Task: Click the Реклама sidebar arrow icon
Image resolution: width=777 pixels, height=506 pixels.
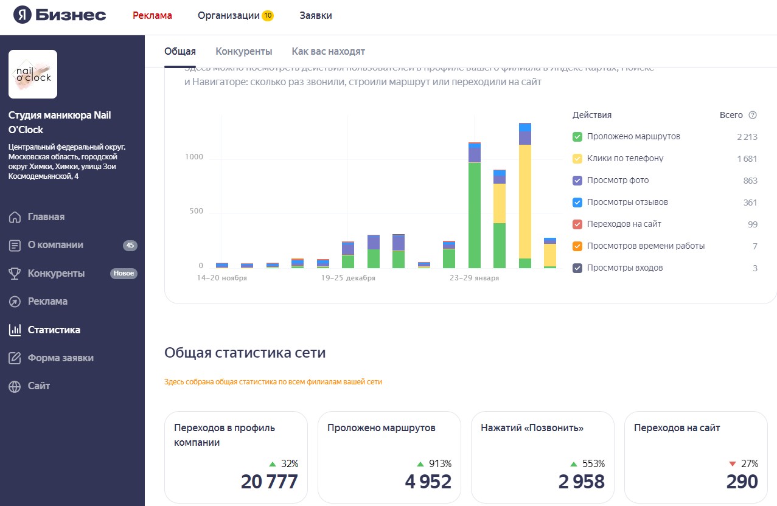Action: [x=15, y=302]
